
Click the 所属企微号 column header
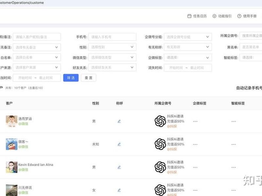163,103
